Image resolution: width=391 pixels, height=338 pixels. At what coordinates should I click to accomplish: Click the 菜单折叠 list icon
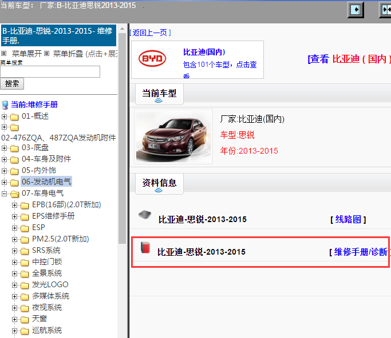coord(46,54)
